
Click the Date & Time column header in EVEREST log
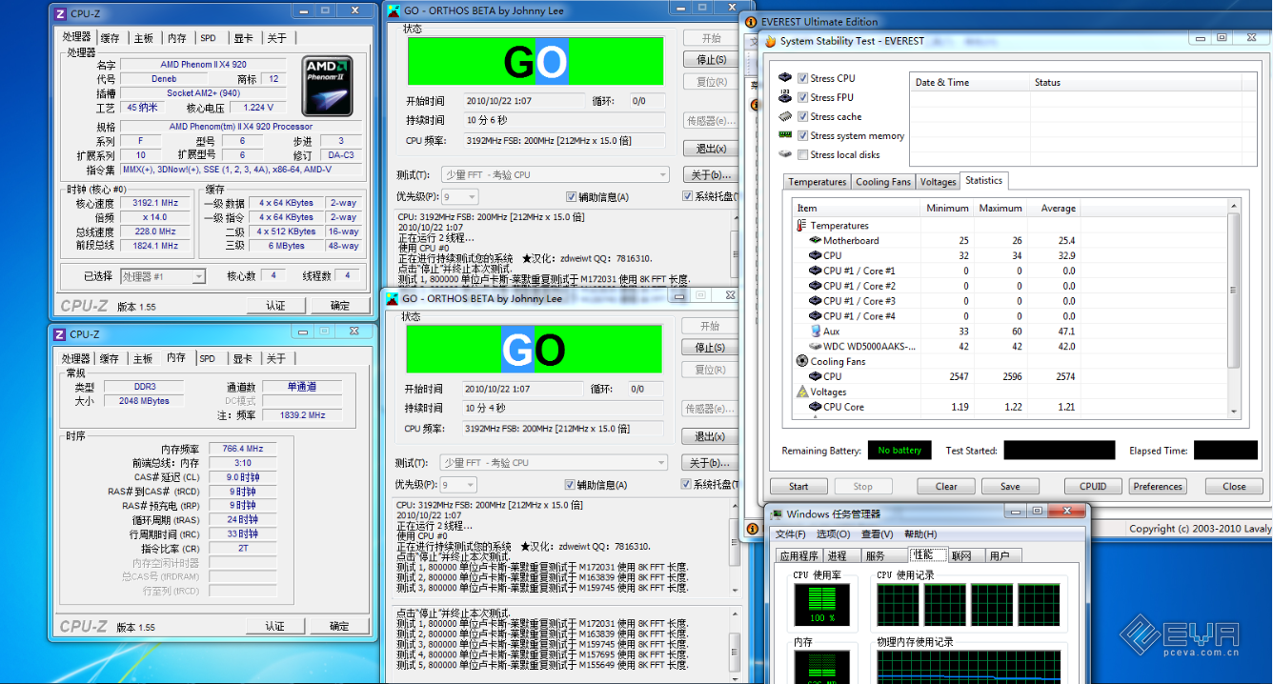click(970, 82)
